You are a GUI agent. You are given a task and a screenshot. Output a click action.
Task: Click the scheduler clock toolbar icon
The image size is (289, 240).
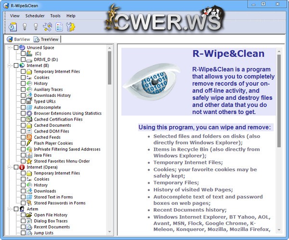[x=13, y=27]
